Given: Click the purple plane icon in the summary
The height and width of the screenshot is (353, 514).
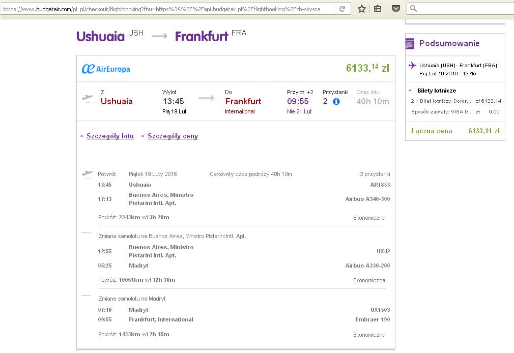Looking at the screenshot, I should pos(412,65).
